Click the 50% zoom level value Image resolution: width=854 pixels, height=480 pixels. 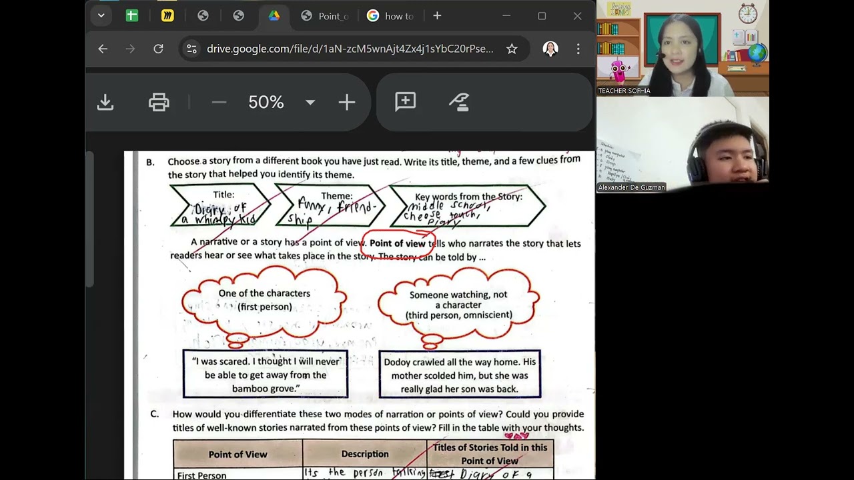click(266, 102)
